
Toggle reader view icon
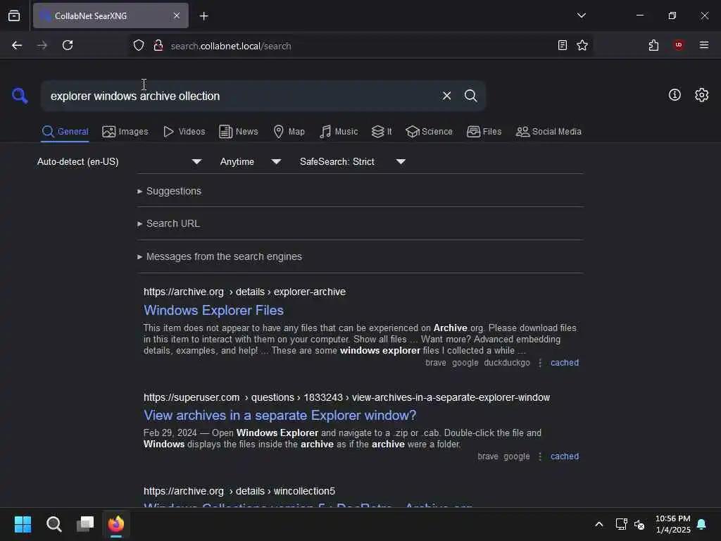[562, 45]
